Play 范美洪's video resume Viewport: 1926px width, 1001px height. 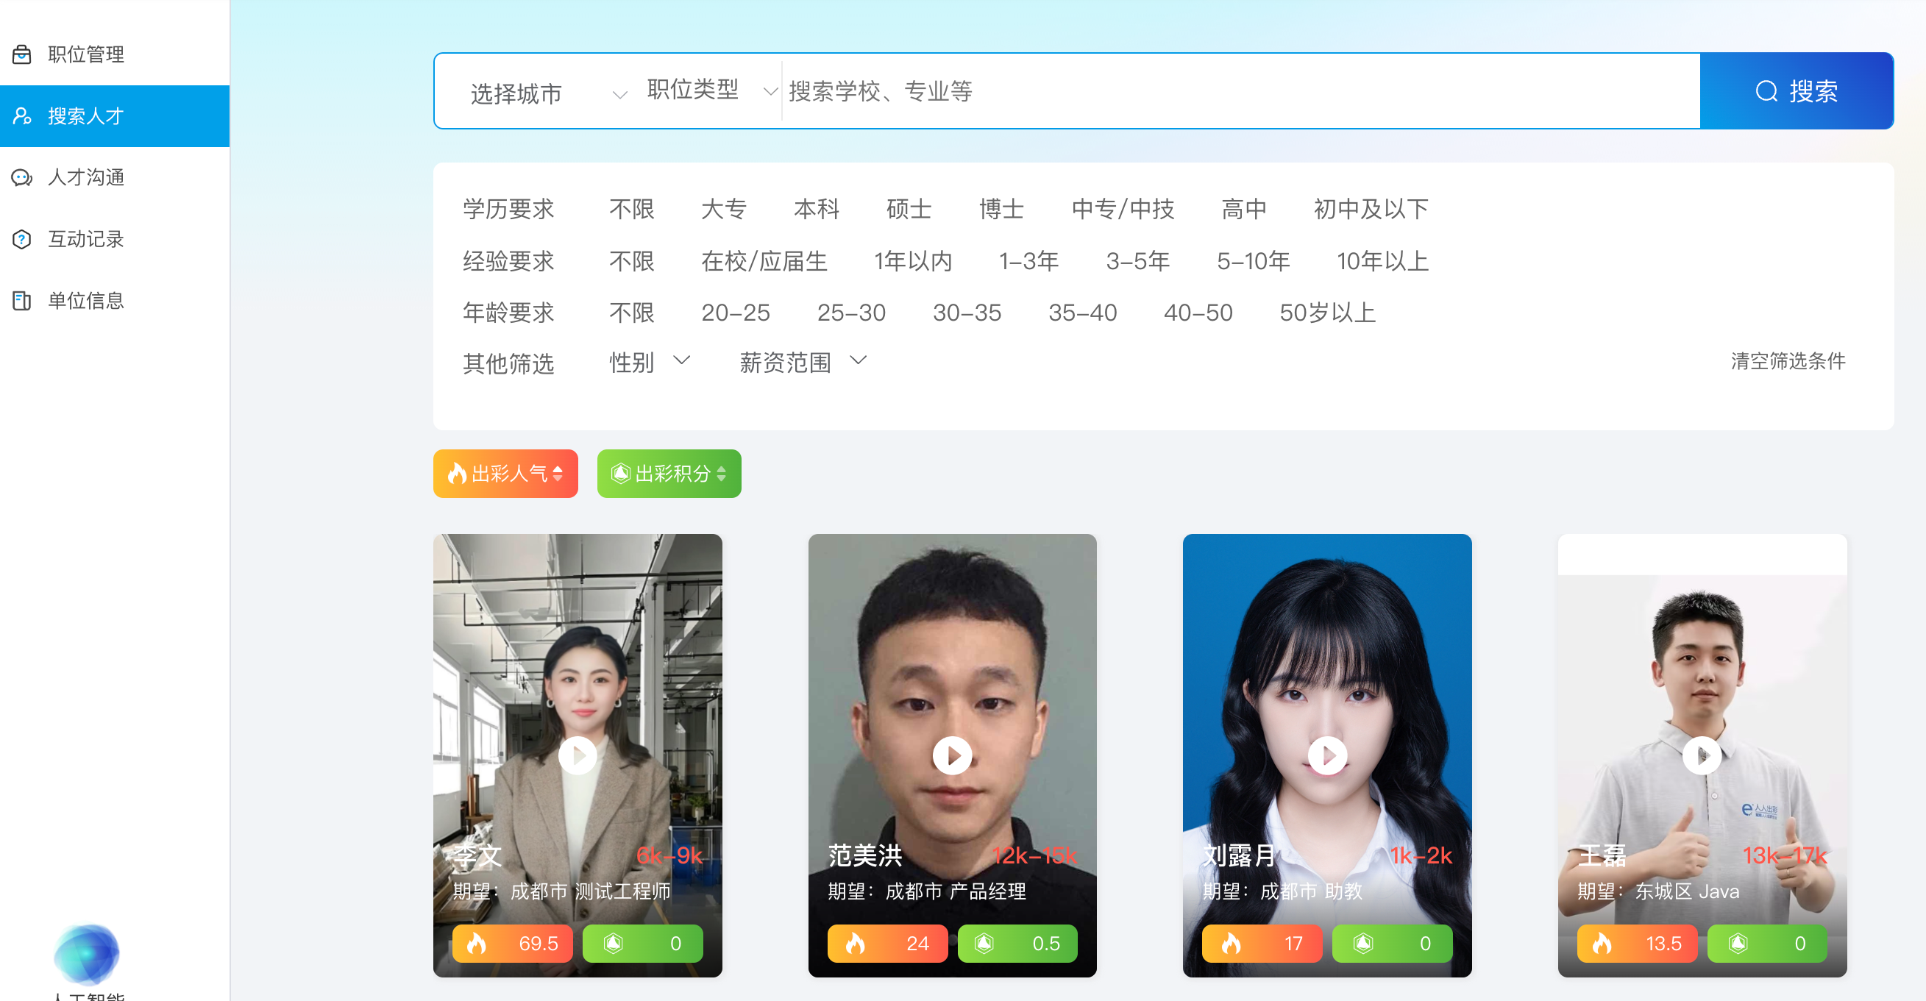tap(952, 756)
